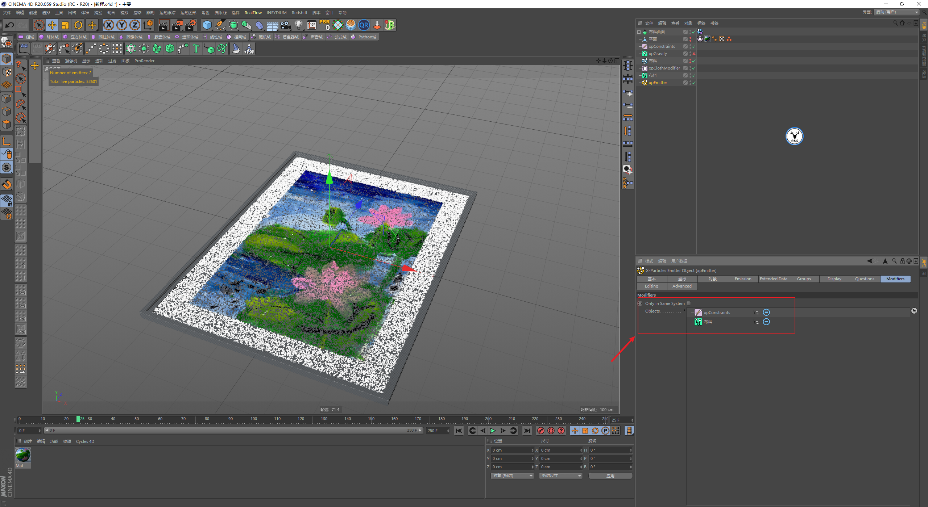Activate the Move tool in top toolbar

pos(52,25)
